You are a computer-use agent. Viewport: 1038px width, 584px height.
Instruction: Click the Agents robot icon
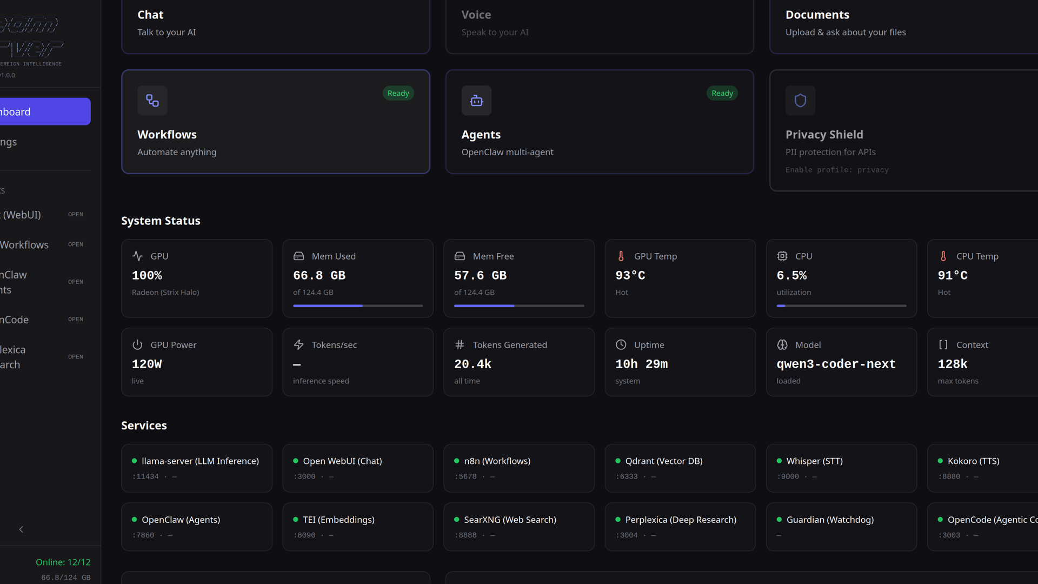[476, 101]
